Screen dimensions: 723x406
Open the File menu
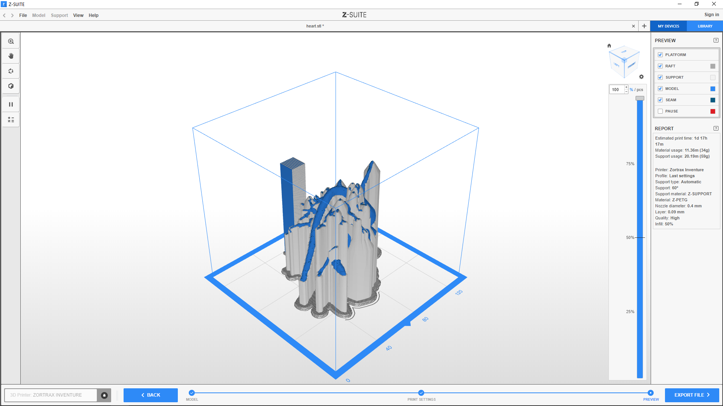(23, 15)
